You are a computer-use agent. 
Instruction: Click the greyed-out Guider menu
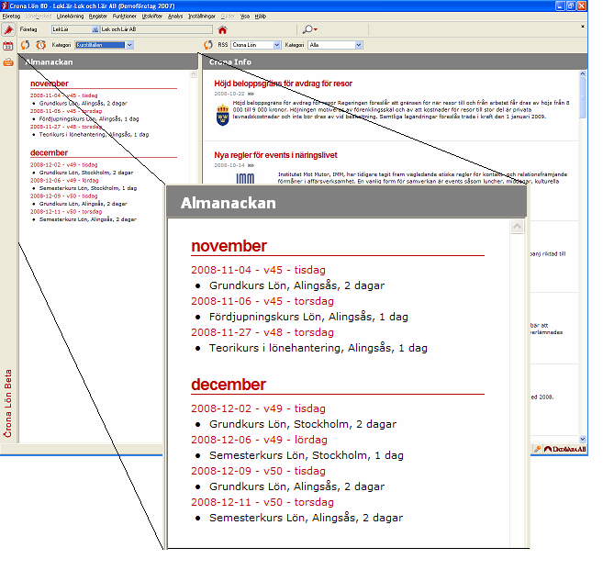point(228,17)
